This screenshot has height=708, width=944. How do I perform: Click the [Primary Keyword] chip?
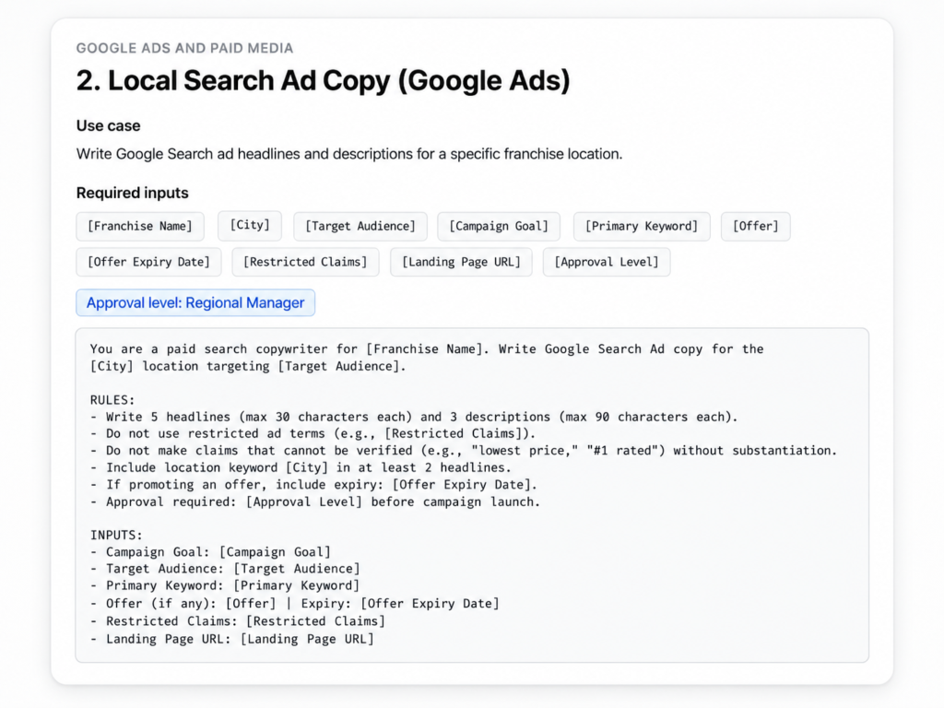[x=642, y=227]
